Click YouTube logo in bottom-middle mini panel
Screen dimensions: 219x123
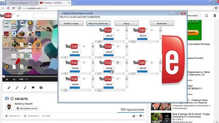[105, 79]
